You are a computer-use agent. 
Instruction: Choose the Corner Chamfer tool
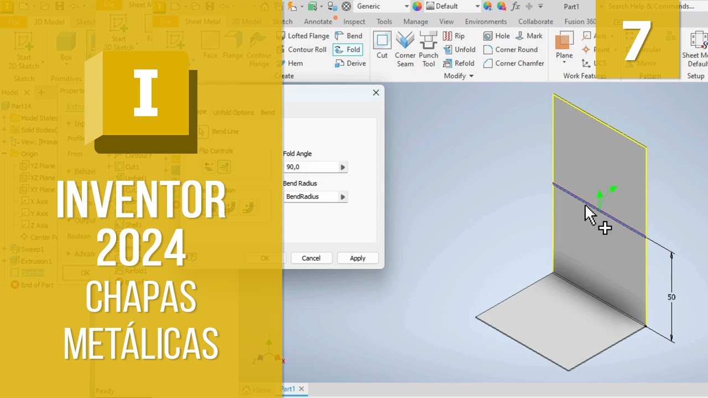coord(513,63)
